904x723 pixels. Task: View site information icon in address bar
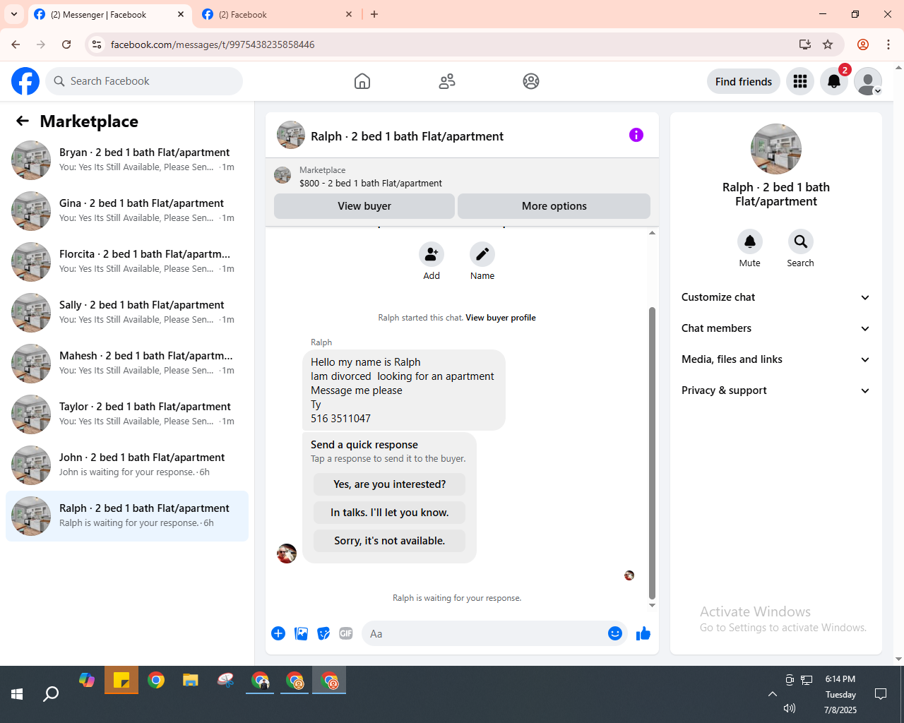(97, 44)
